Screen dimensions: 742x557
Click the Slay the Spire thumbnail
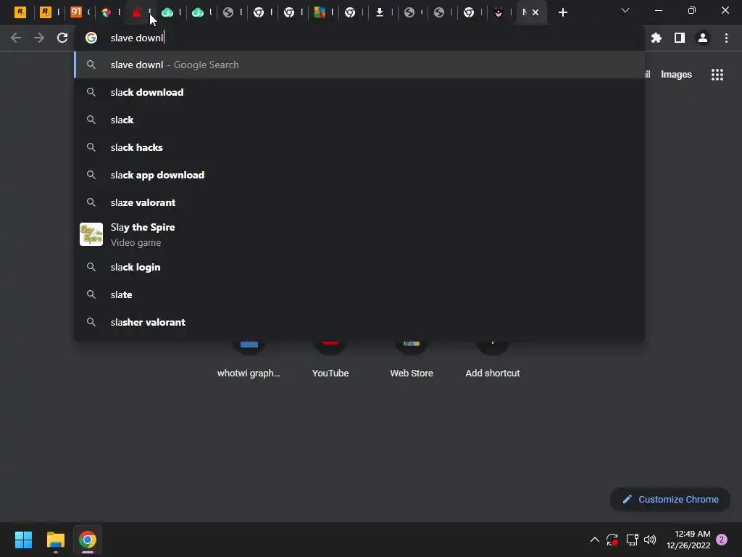click(x=91, y=234)
